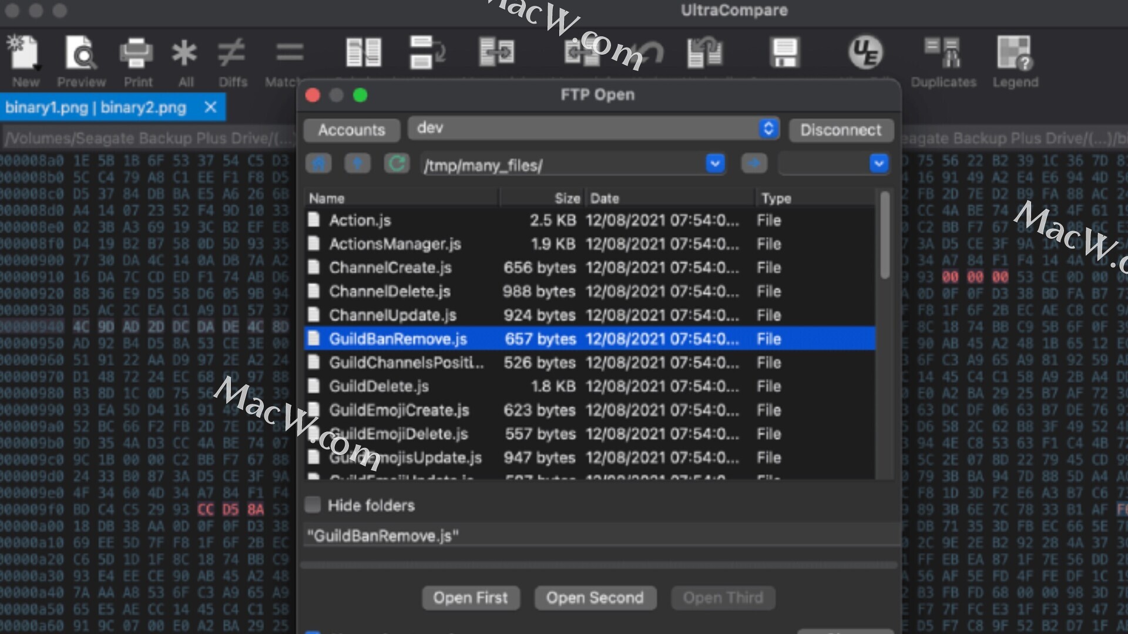Select ChannelCreate.js file row
Screen dimensions: 1128x634
(x=589, y=268)
